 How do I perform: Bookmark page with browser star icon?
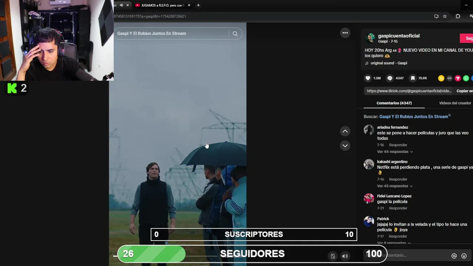pyautogui.click(x=445, y=16)
